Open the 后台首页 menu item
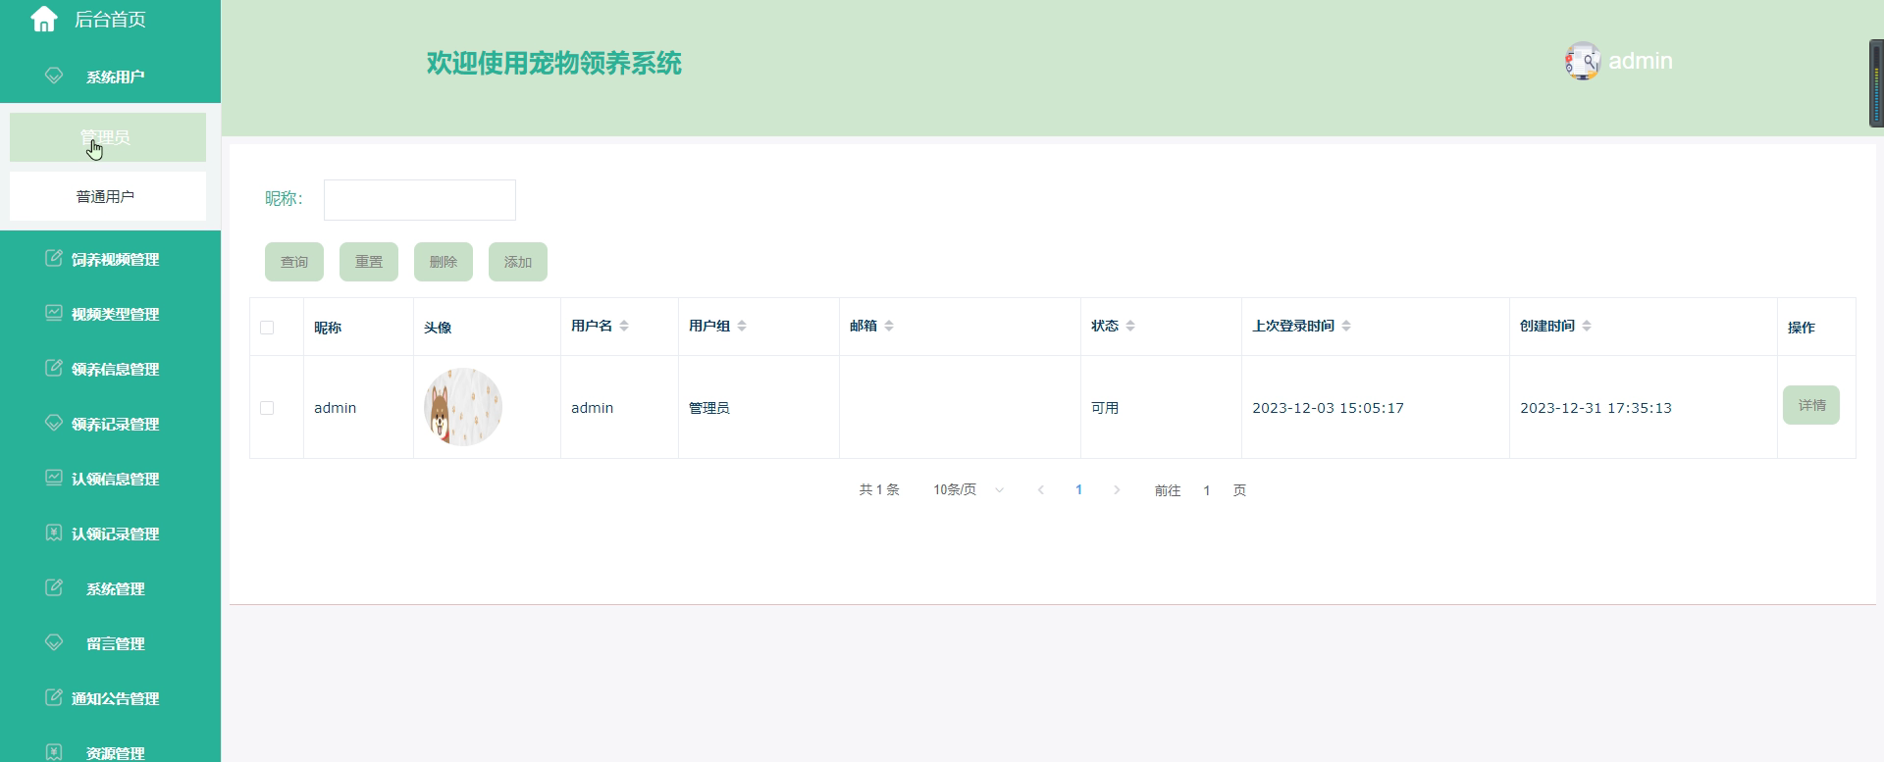Screen dimensions: 1884x762 [x=110, y=20]
